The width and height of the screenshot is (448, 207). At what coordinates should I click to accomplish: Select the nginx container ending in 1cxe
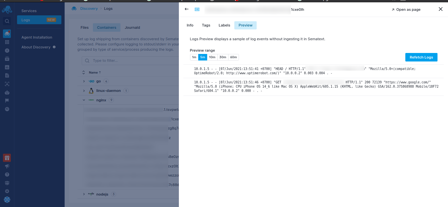coord(131,119)
